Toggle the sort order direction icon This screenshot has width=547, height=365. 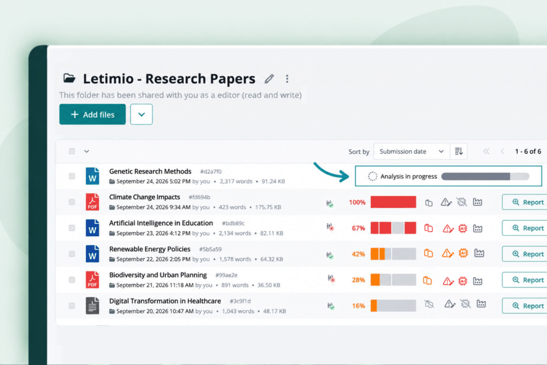(x=459, y=151)
